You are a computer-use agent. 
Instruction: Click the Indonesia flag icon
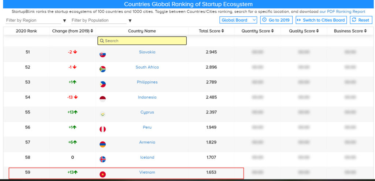click(103, 99)
